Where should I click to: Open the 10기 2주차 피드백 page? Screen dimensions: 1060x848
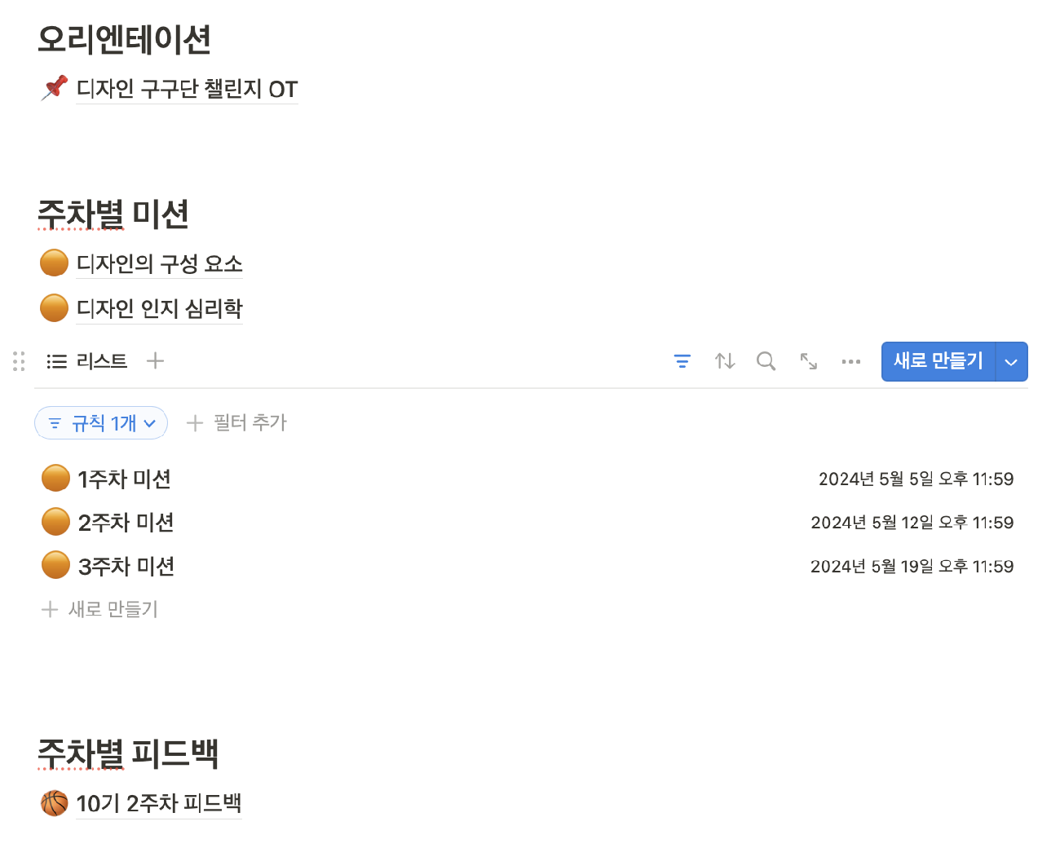click(158, 804)
